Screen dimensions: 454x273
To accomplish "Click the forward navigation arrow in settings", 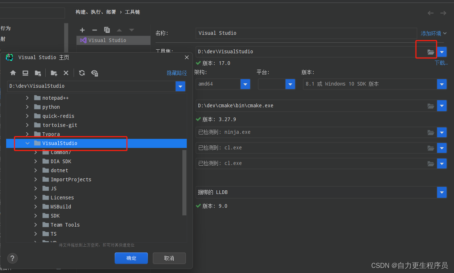I will pyautogui.click(x=443, y=13).
